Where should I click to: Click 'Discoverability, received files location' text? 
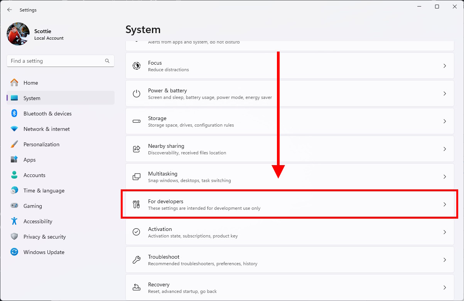coord(187,153)
